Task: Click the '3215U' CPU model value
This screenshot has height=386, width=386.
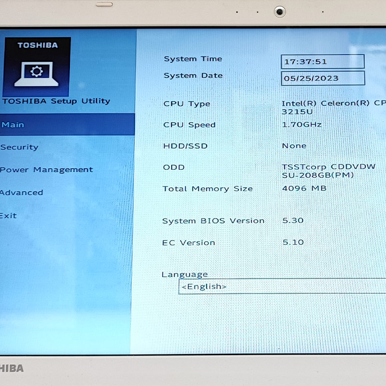Action: click(297, 112)
